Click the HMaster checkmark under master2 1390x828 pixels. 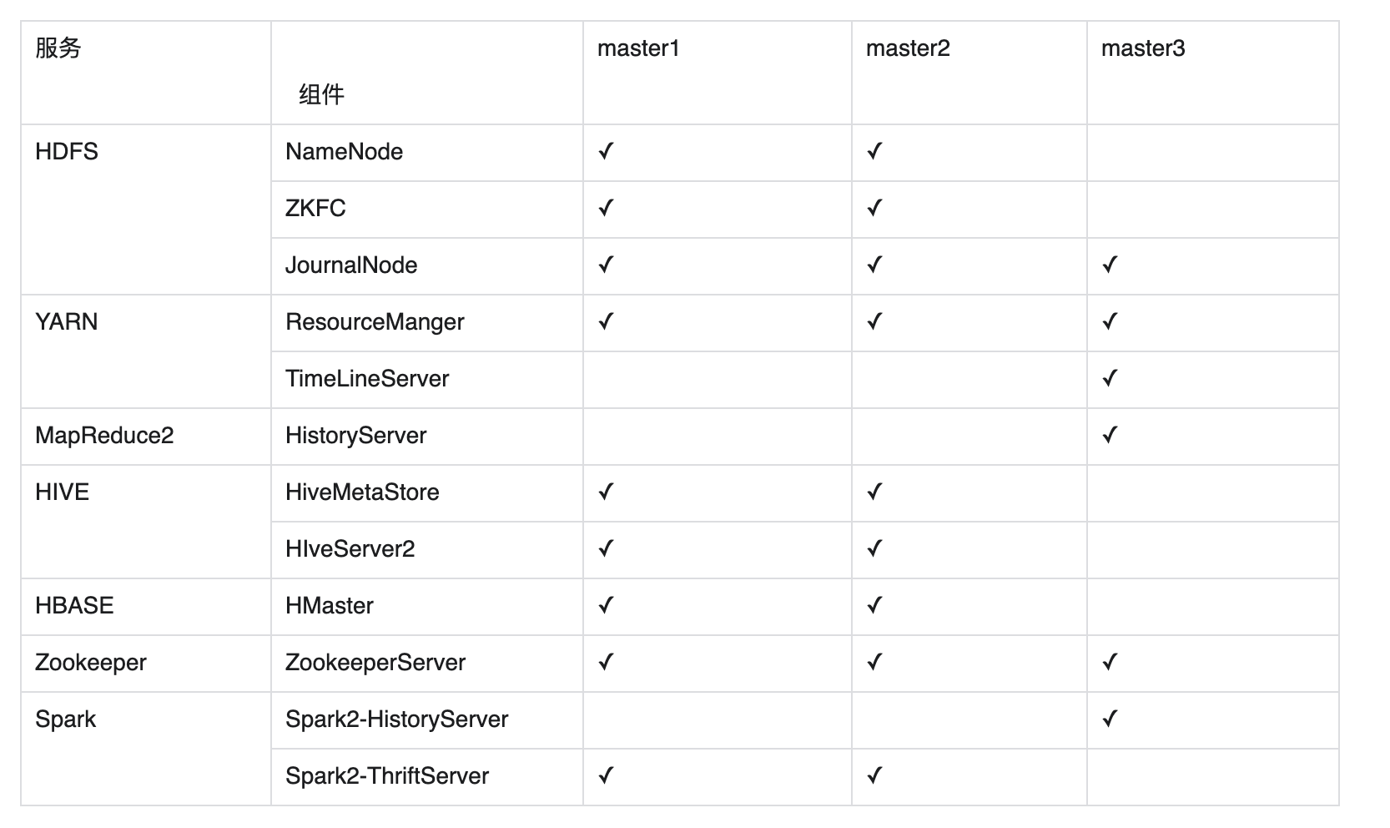click(874, 605)
